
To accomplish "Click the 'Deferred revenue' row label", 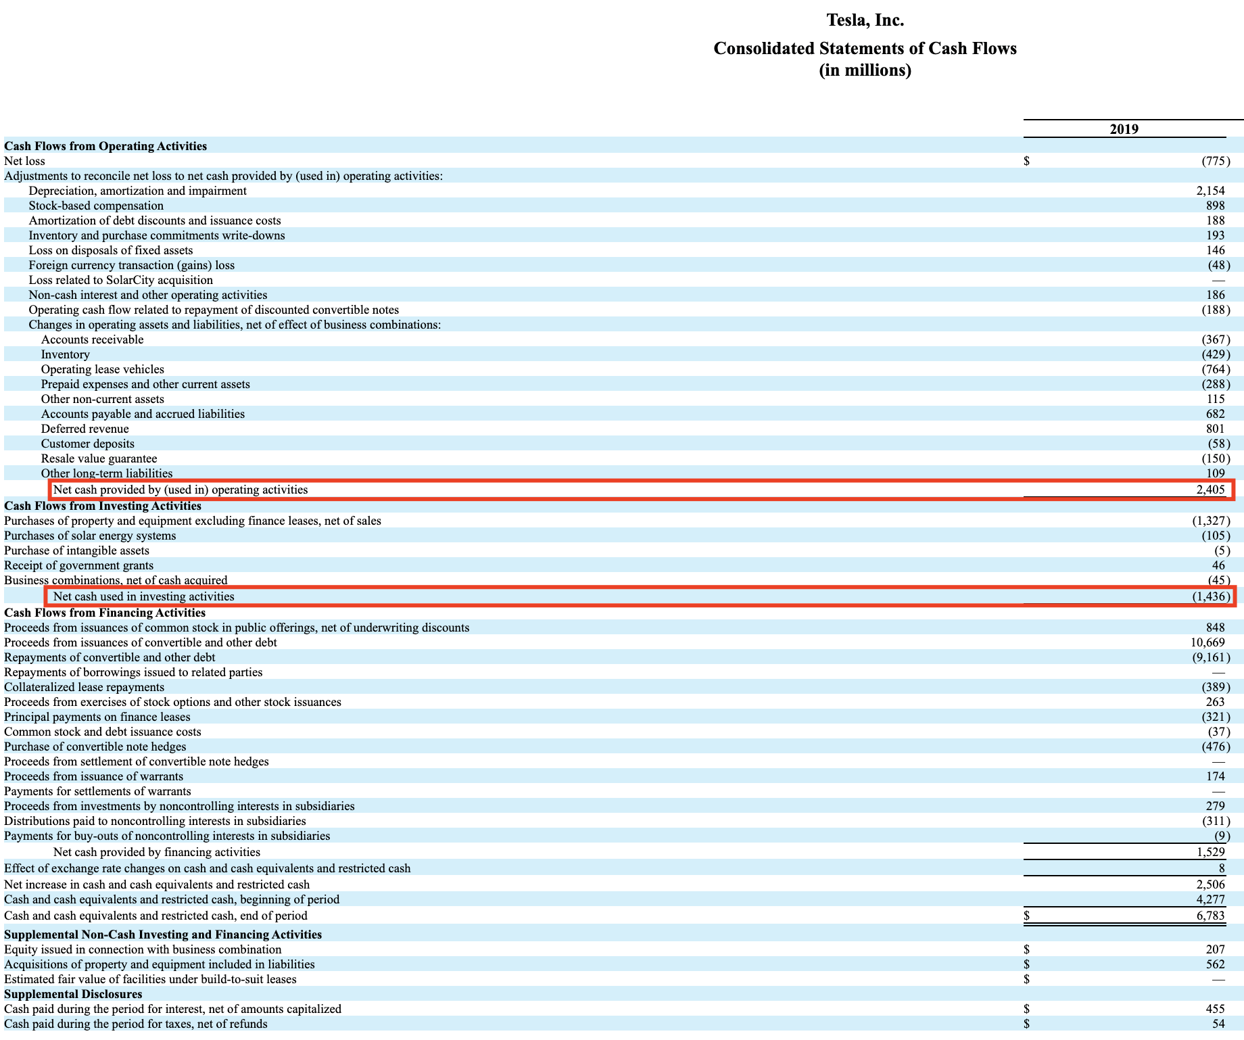I will pyautogui.click(x=85, y=429).
